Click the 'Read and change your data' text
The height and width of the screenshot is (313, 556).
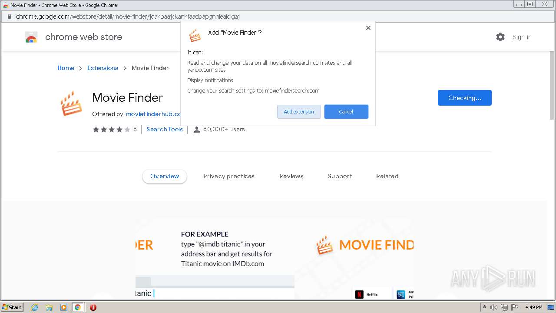tap(269, 66)
